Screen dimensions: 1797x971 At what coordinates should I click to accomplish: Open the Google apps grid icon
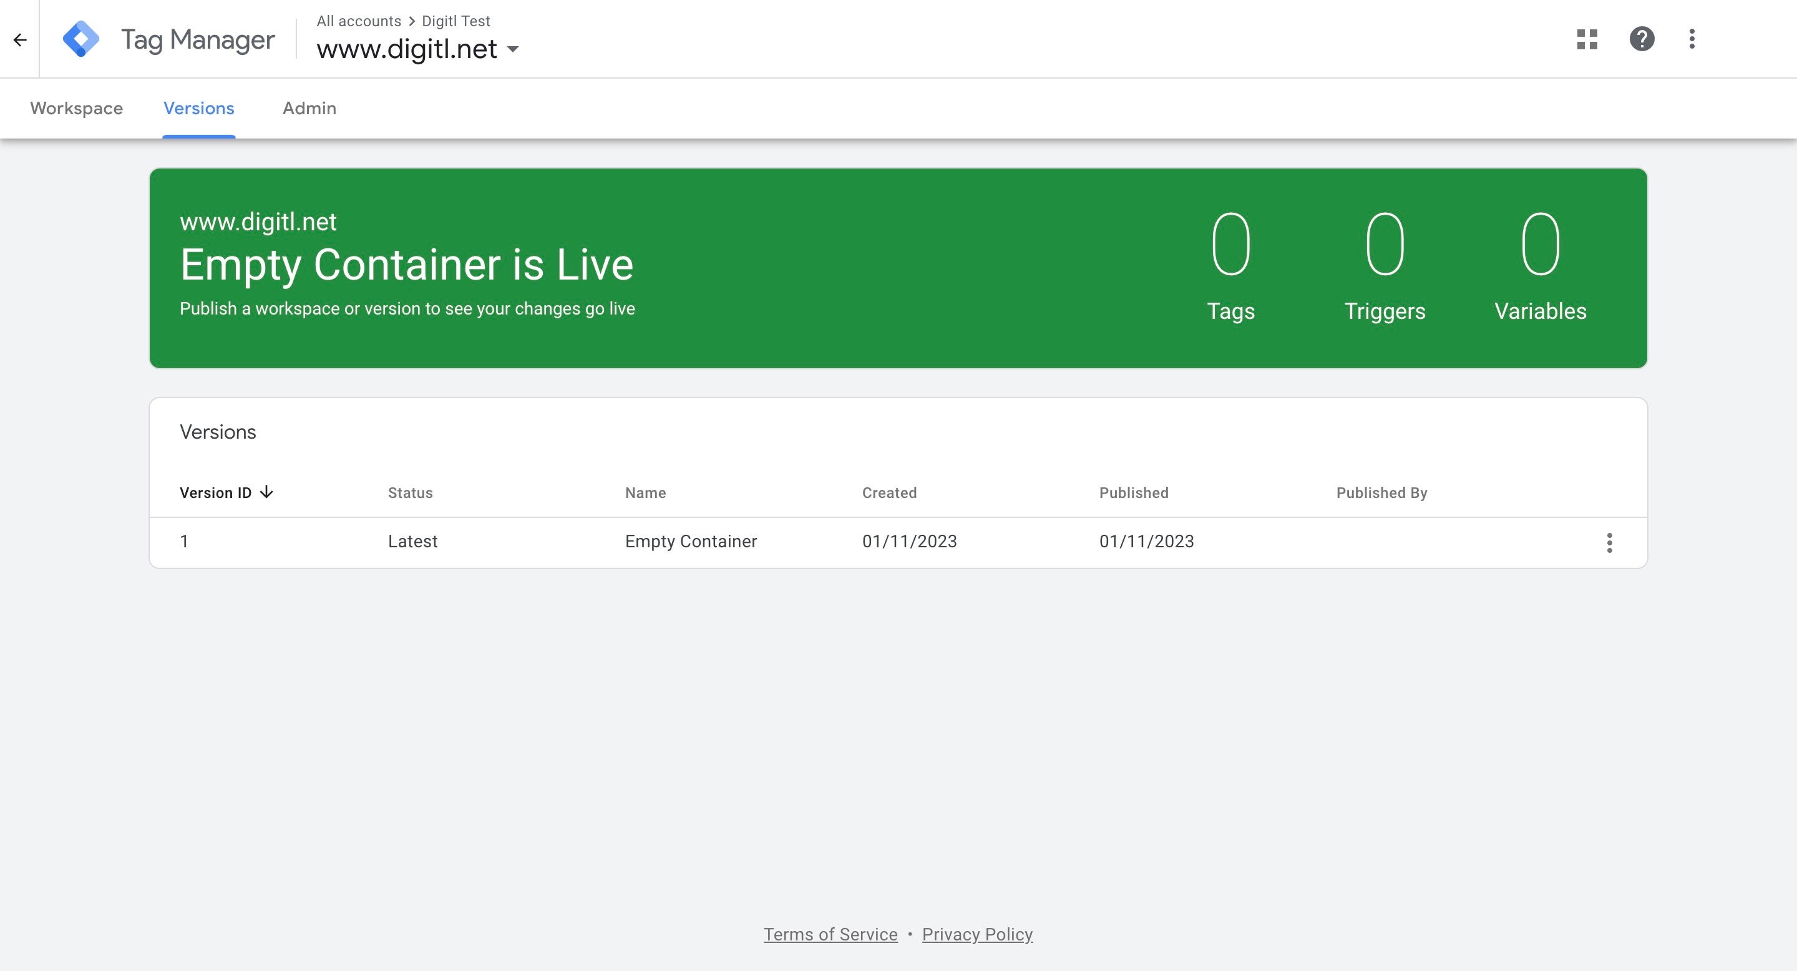pyautogui.click(x=1587, y=39)
